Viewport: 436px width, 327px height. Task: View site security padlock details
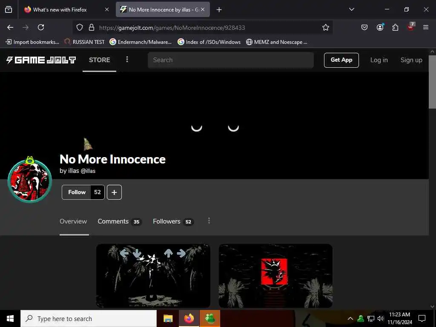92,27
